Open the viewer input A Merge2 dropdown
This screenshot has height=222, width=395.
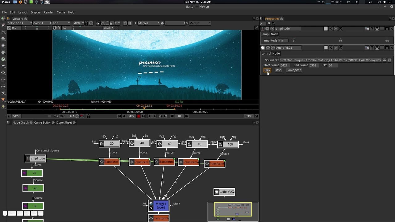(x=149, y=23)
